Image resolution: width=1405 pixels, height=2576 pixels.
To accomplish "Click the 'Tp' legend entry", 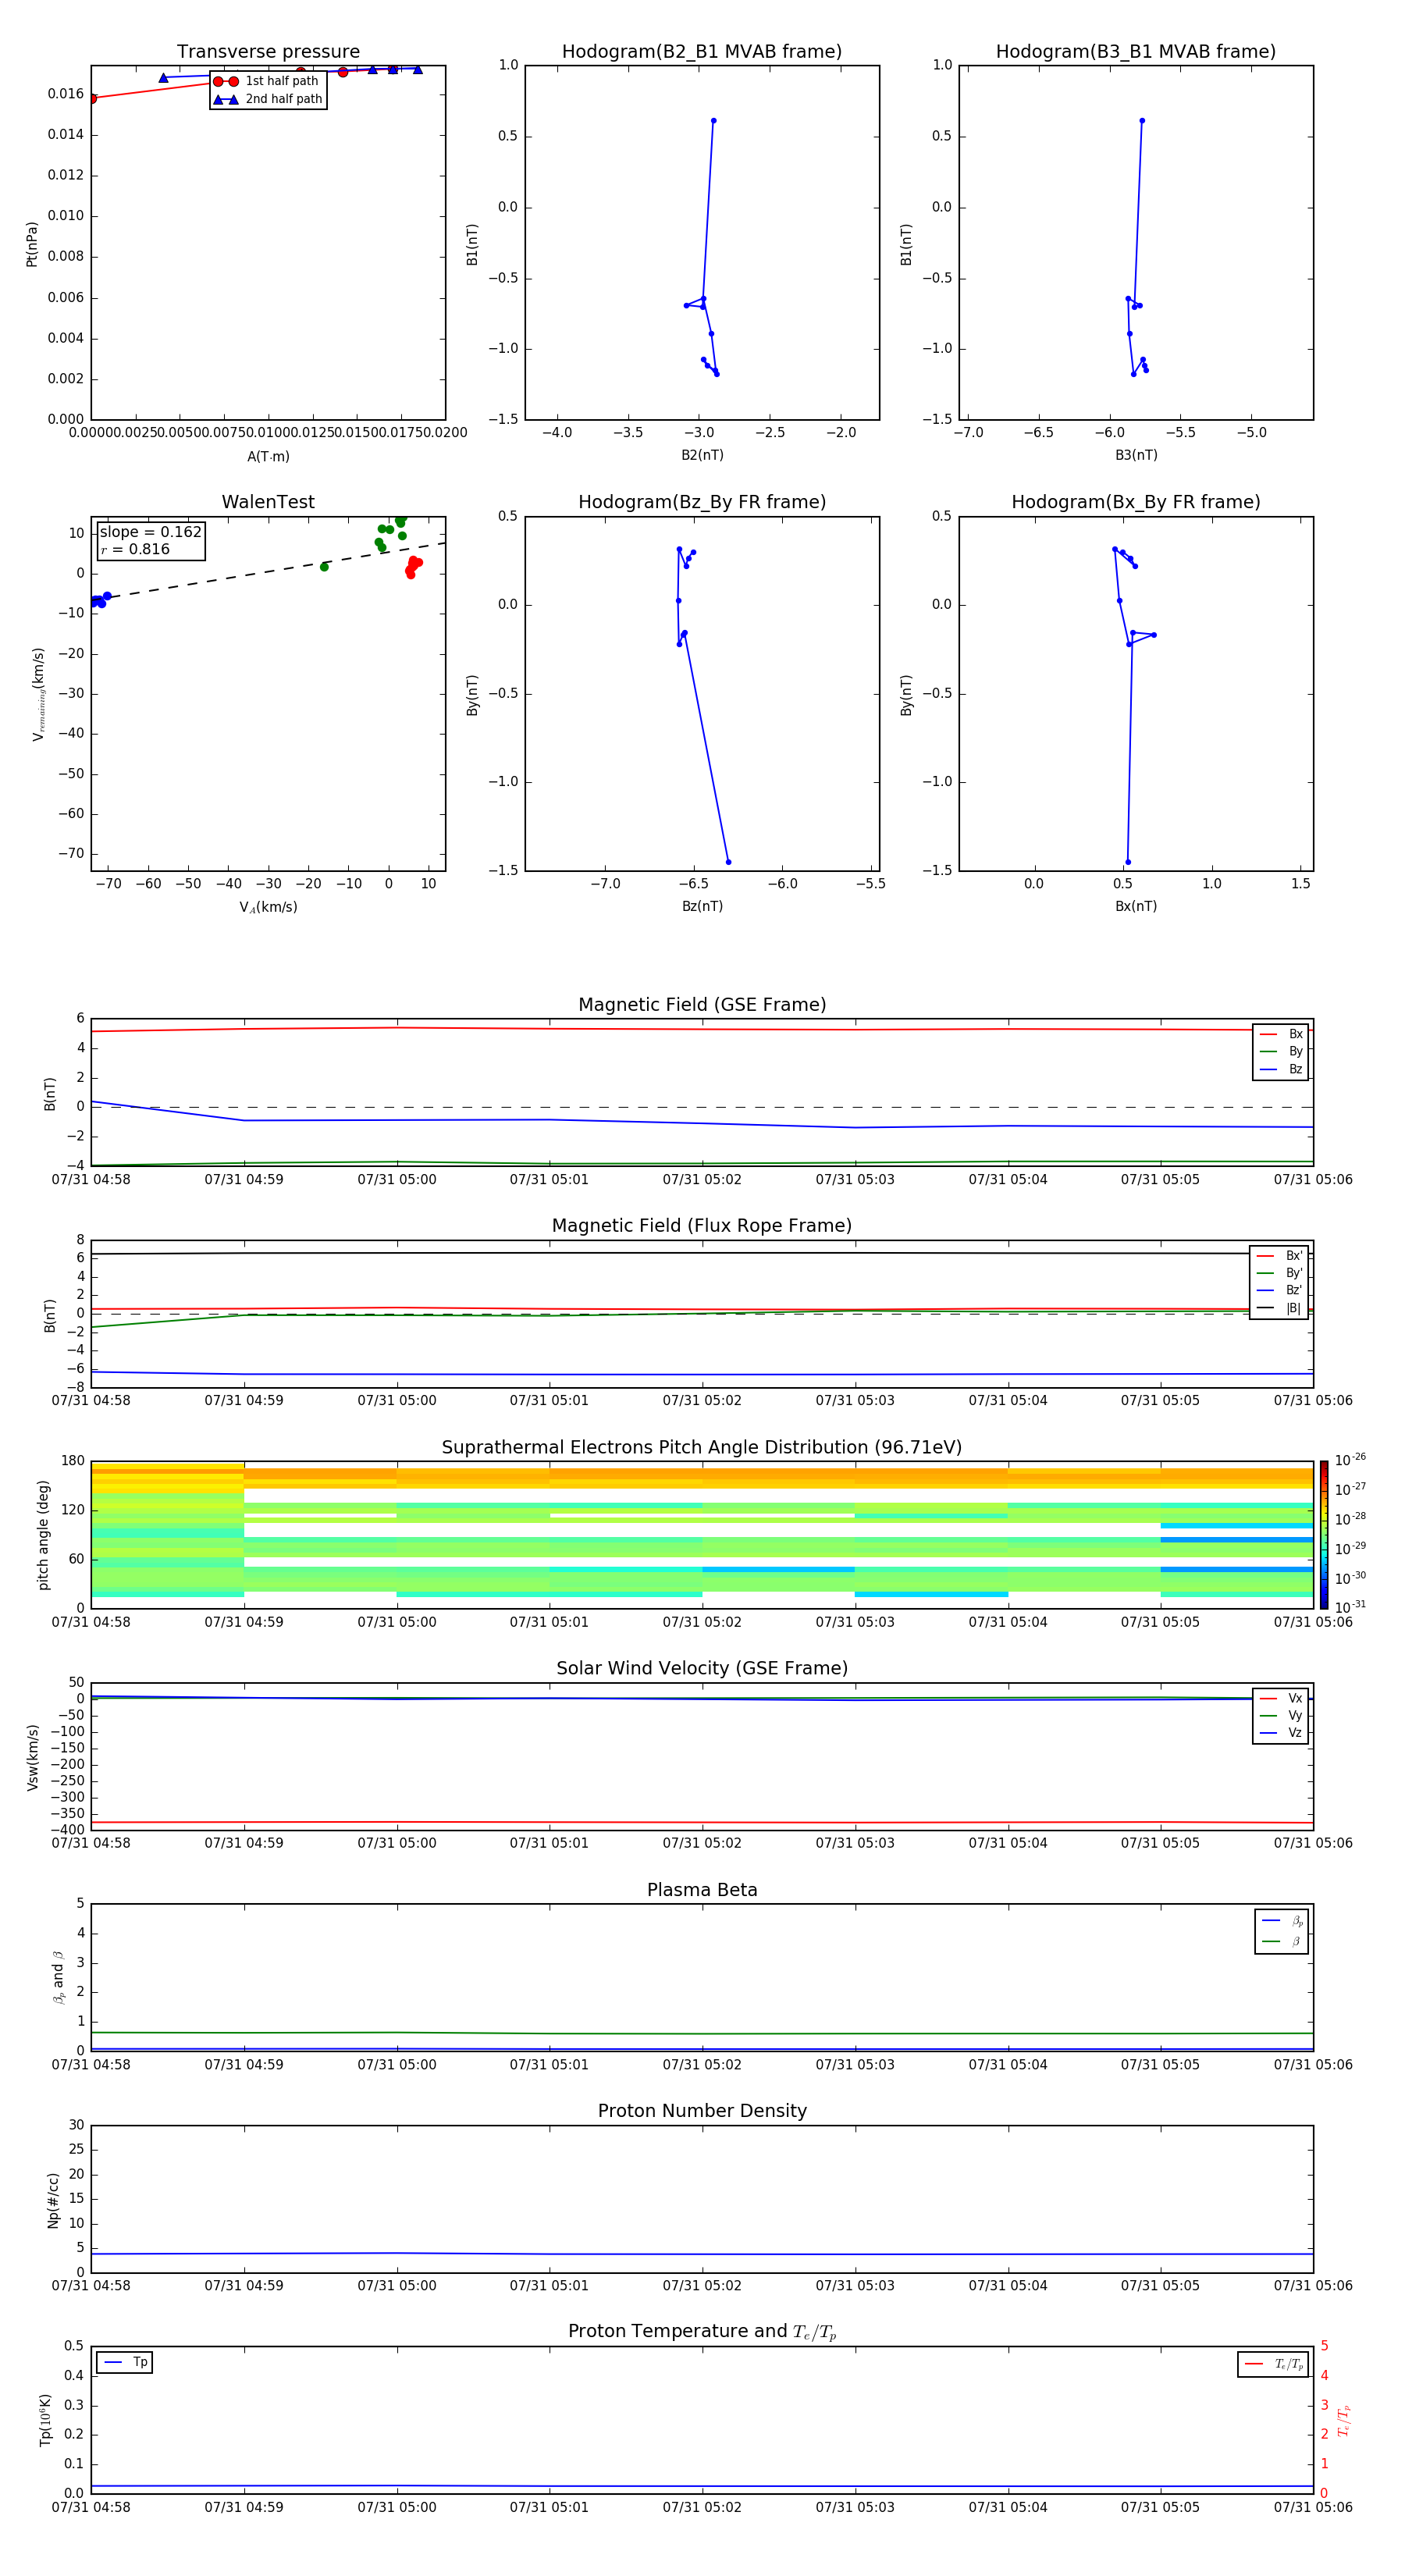I will tap(125, 2362).
